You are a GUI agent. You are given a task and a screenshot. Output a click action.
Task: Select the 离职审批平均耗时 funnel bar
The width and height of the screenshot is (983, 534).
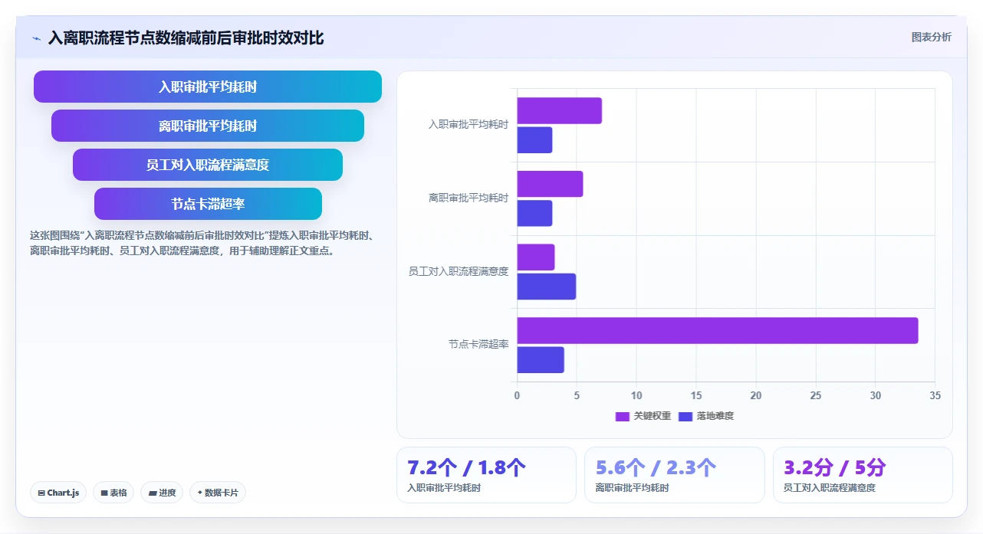pos(208,126)
